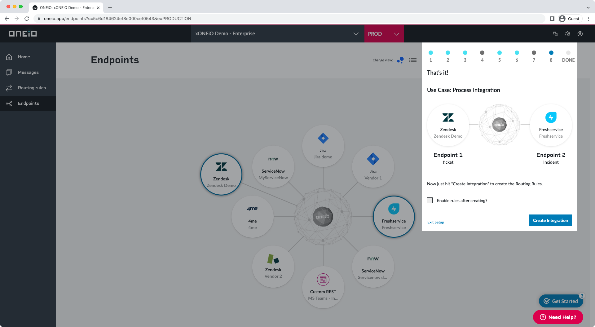The height and width of the screenshot is (327, 595).
Task: Select the Messages icon in the sidebar
Action: (9, 72)
